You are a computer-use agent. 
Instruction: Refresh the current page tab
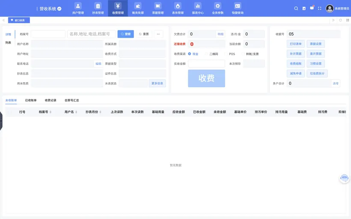pos(340,20)
